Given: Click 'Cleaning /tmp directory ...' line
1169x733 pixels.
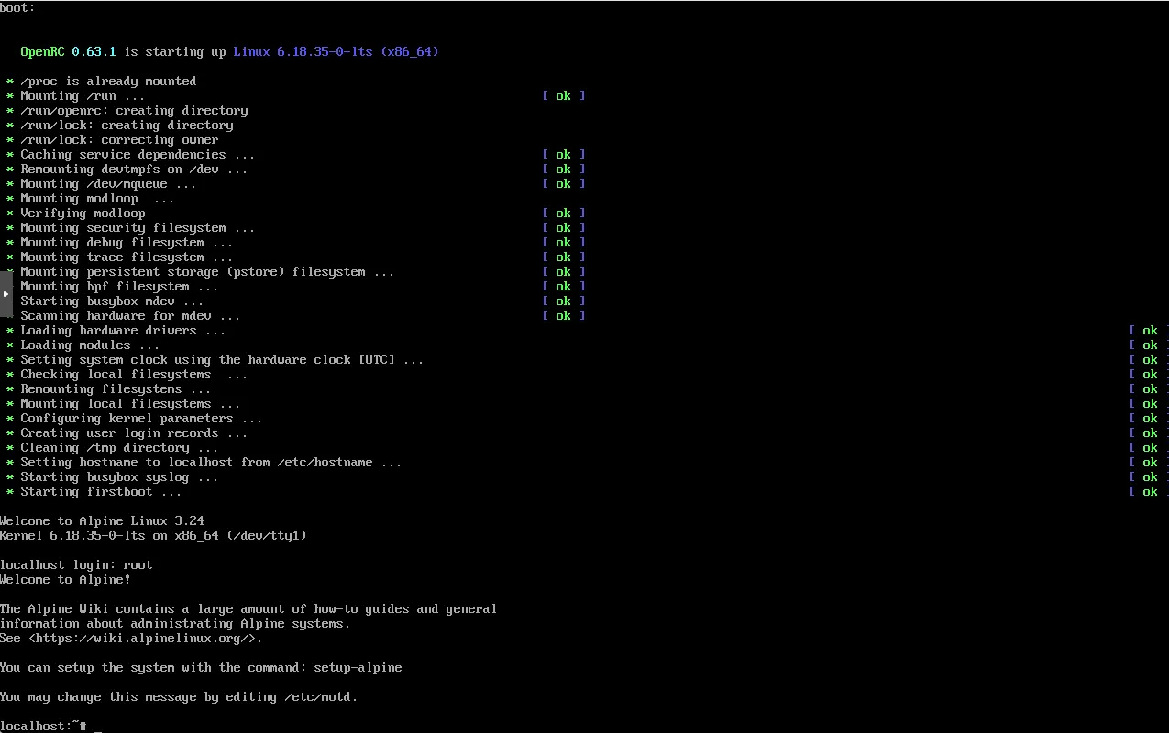Looking at the screenshot, I should tap(119, 447).
